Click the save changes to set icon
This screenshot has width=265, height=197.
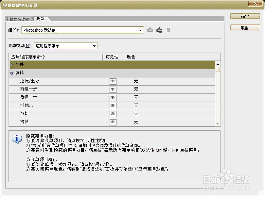(150, 30)
